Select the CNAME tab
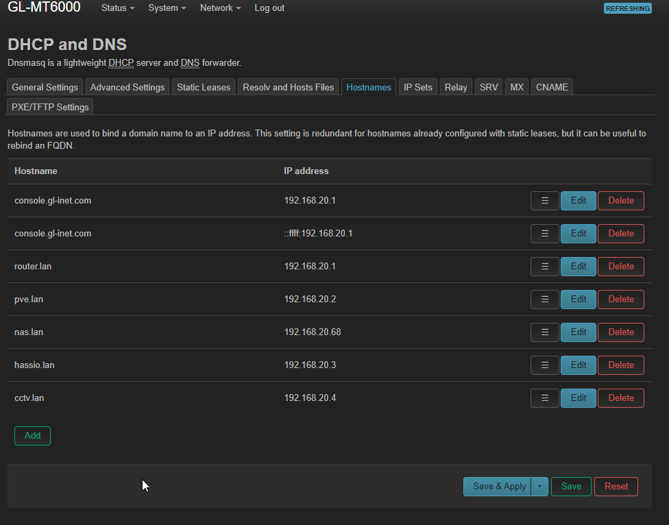This screenshot has height=525, width=669. [552, 87]
